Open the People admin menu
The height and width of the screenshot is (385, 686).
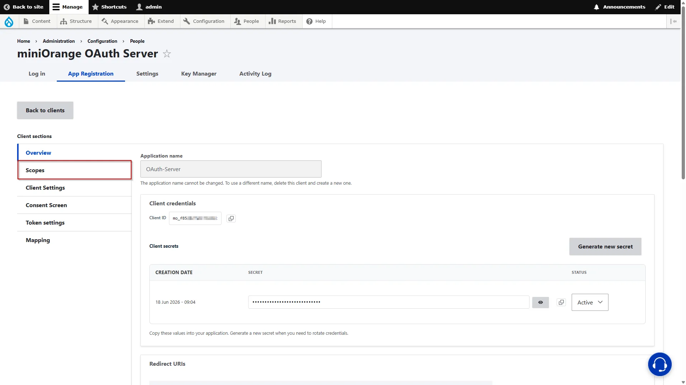(247, 21)
